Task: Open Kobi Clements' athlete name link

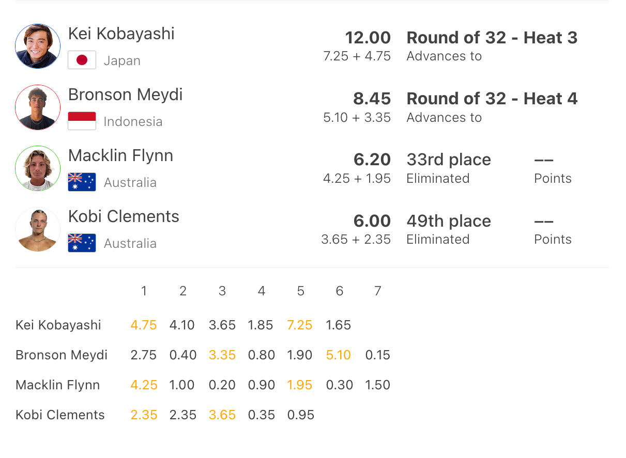Action: (x=124, y=217)
